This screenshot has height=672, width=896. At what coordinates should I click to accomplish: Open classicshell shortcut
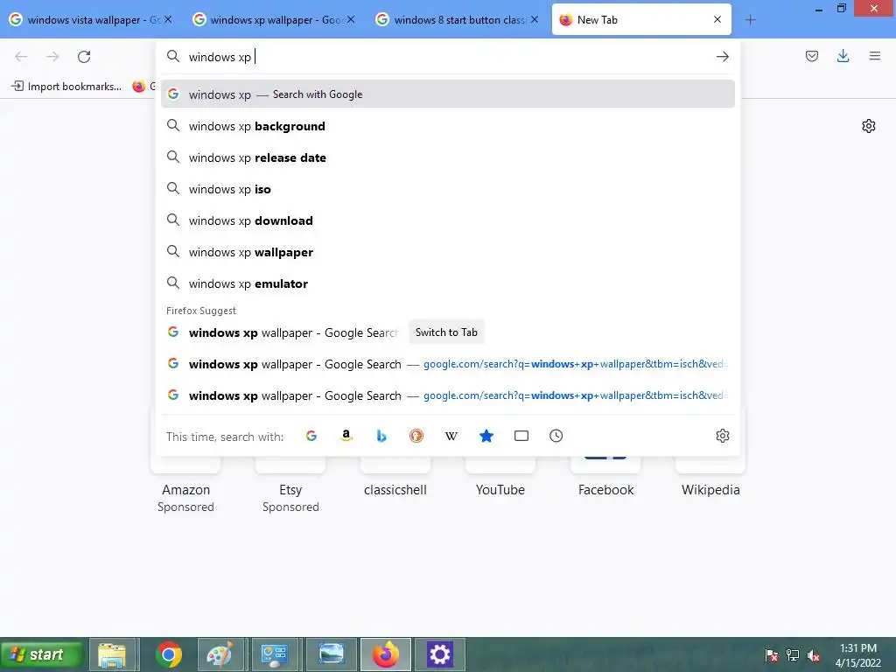click(x=395, y=490)
